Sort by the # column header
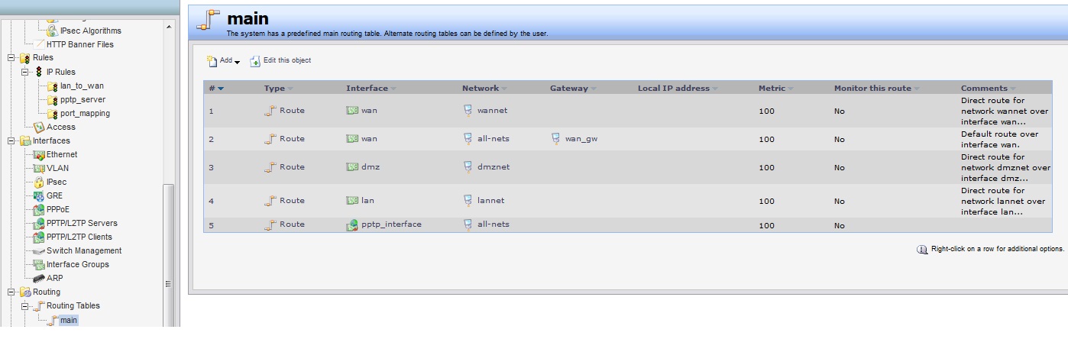Viewport: 1068px width, 339px height. pyautogui.click(x=216, y=89)
